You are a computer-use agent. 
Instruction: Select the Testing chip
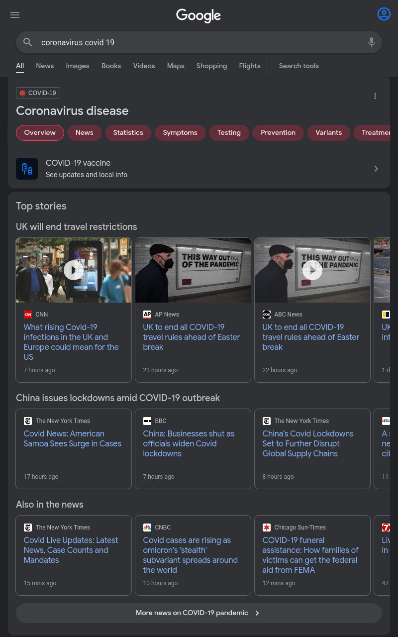coord(229,132)
